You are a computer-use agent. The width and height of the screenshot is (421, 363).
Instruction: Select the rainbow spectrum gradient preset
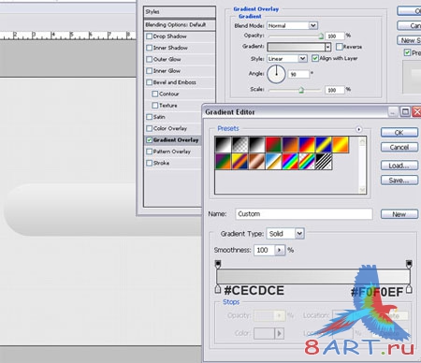(x=290, y=162)
